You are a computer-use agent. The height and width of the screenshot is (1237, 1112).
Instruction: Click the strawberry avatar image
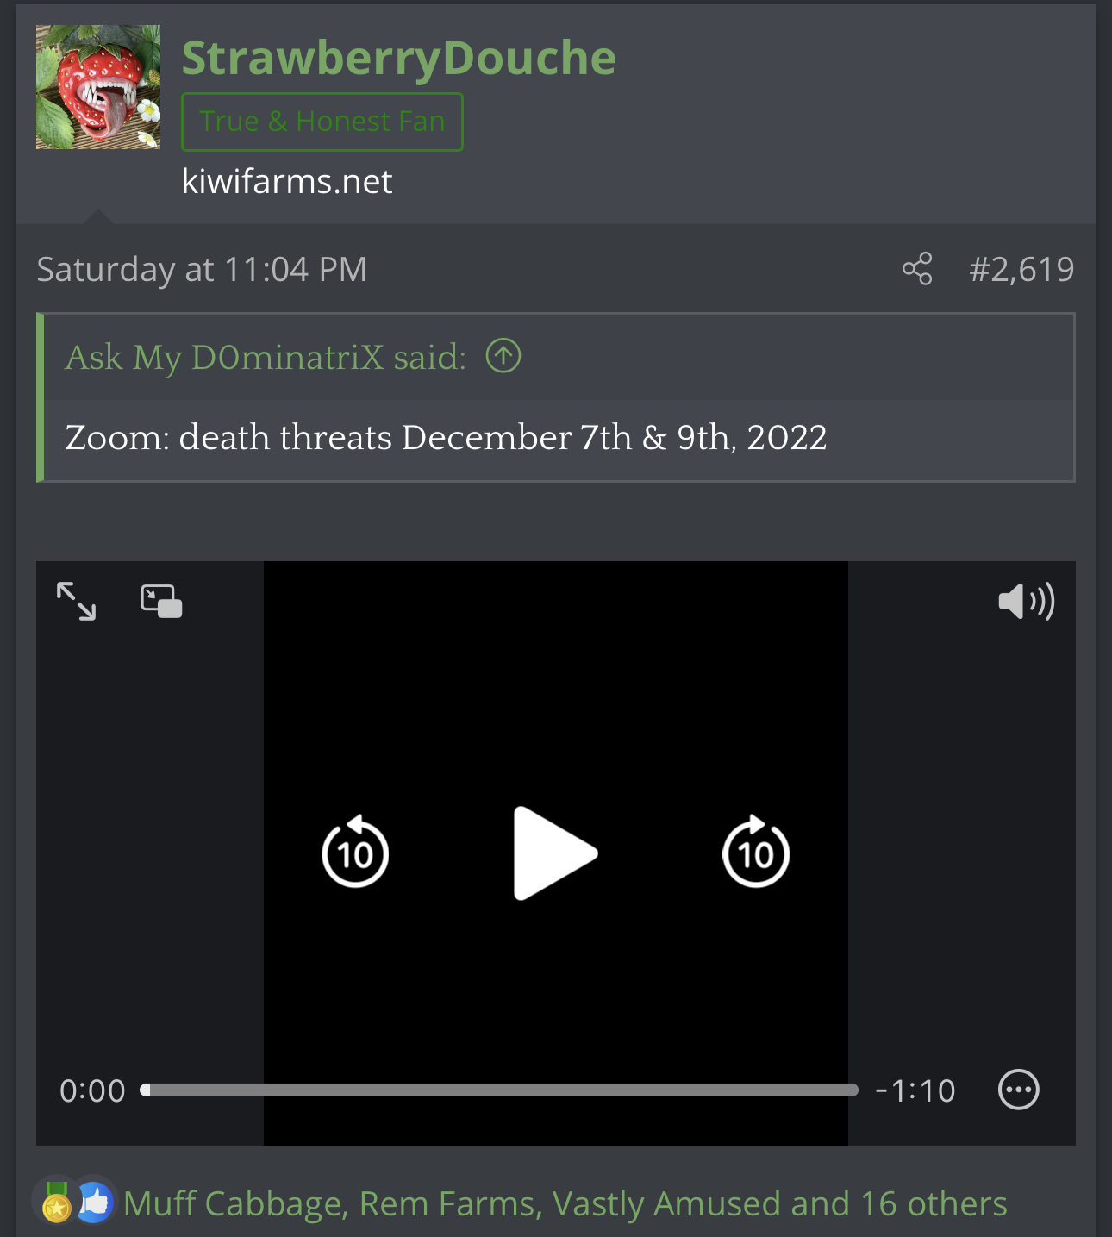[x=98, y=87]
